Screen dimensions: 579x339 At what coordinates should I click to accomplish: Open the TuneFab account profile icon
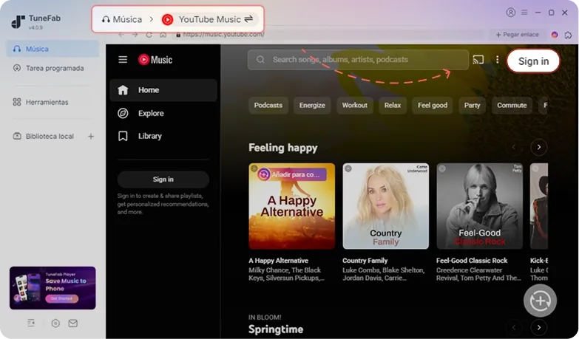click(x=511, y=13)
